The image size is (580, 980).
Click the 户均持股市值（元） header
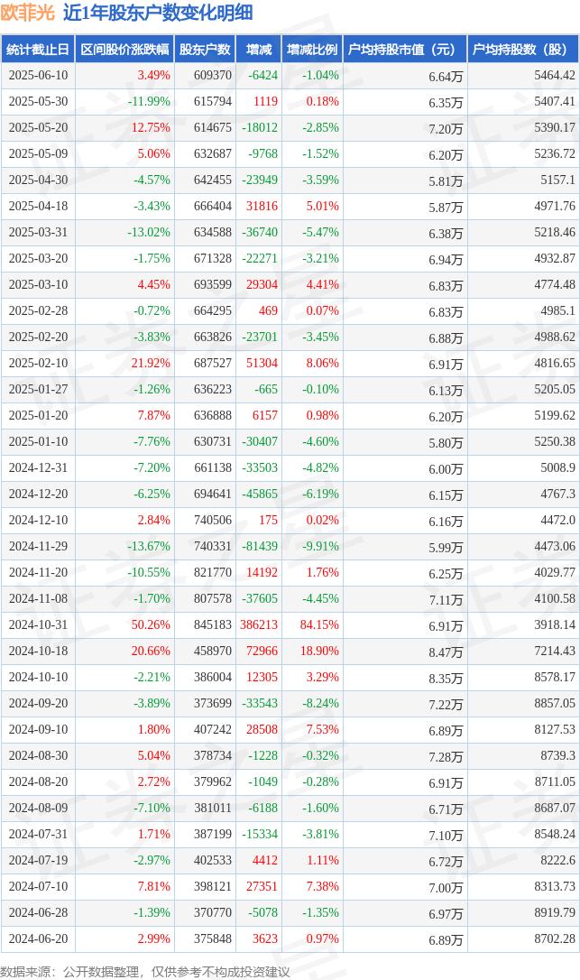tap(406, 50)
